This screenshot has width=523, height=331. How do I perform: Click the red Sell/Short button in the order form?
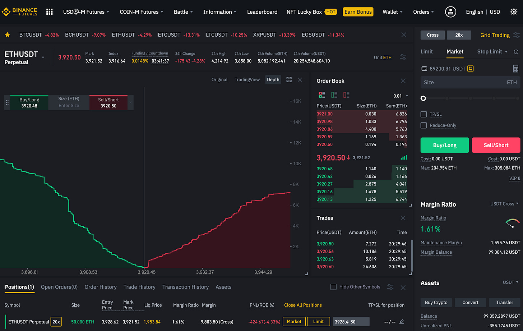tap(496, 145)
